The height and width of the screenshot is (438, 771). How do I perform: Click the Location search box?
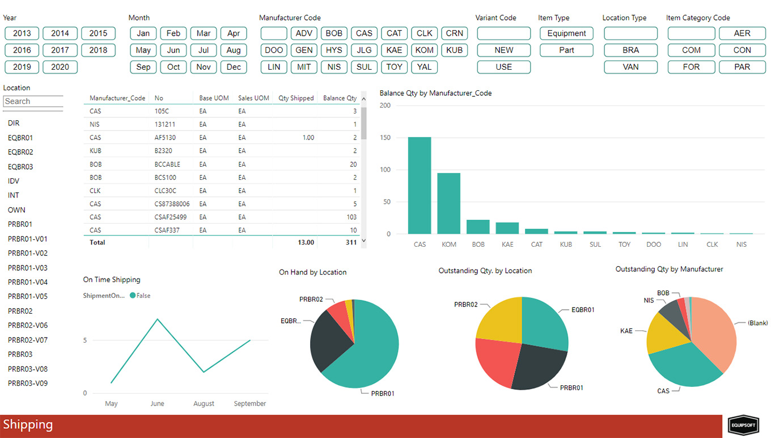click(33, 102)
